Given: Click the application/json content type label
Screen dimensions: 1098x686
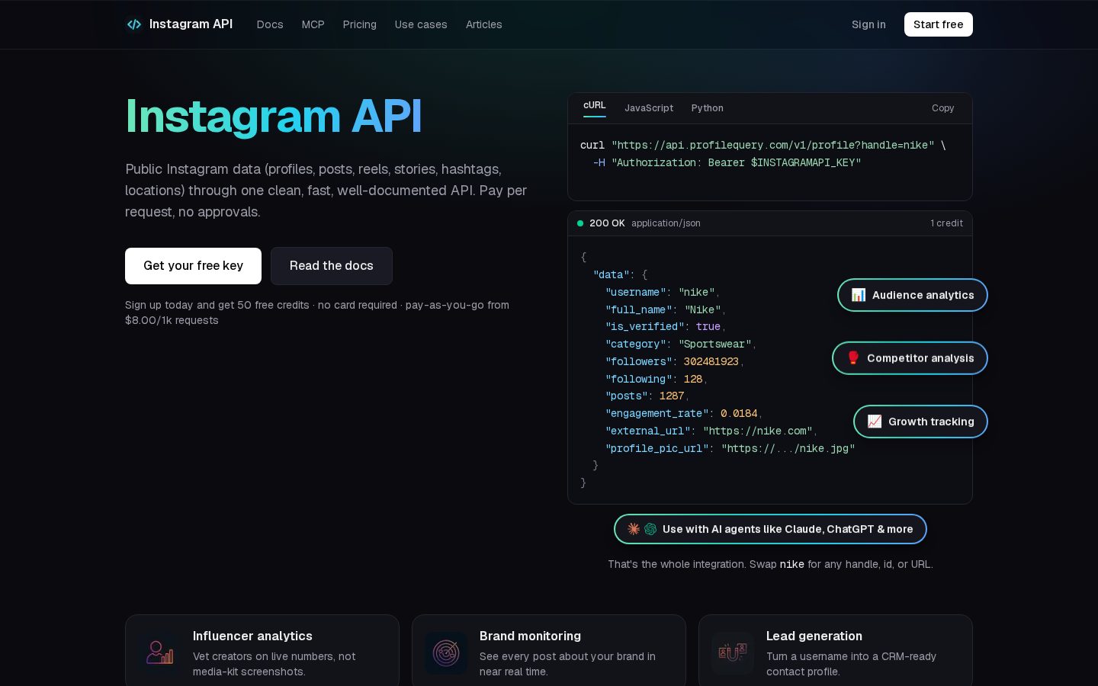Looking at the screenshot, I should click(666, 223).
